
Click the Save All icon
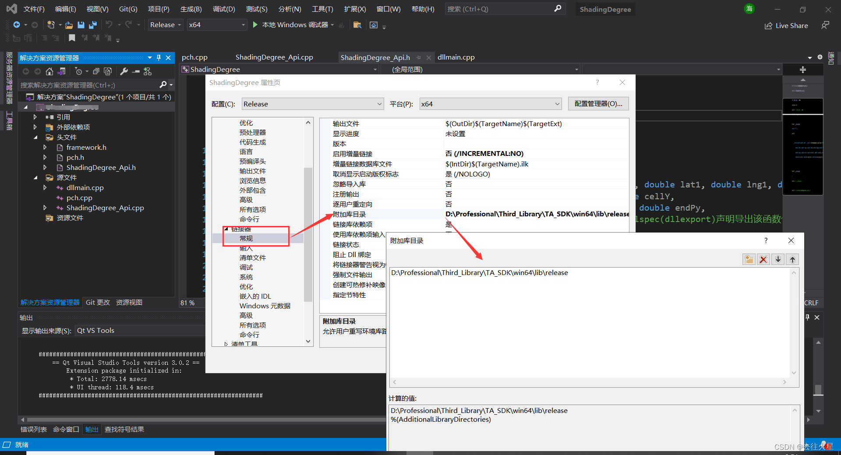[x=93, y=25]
